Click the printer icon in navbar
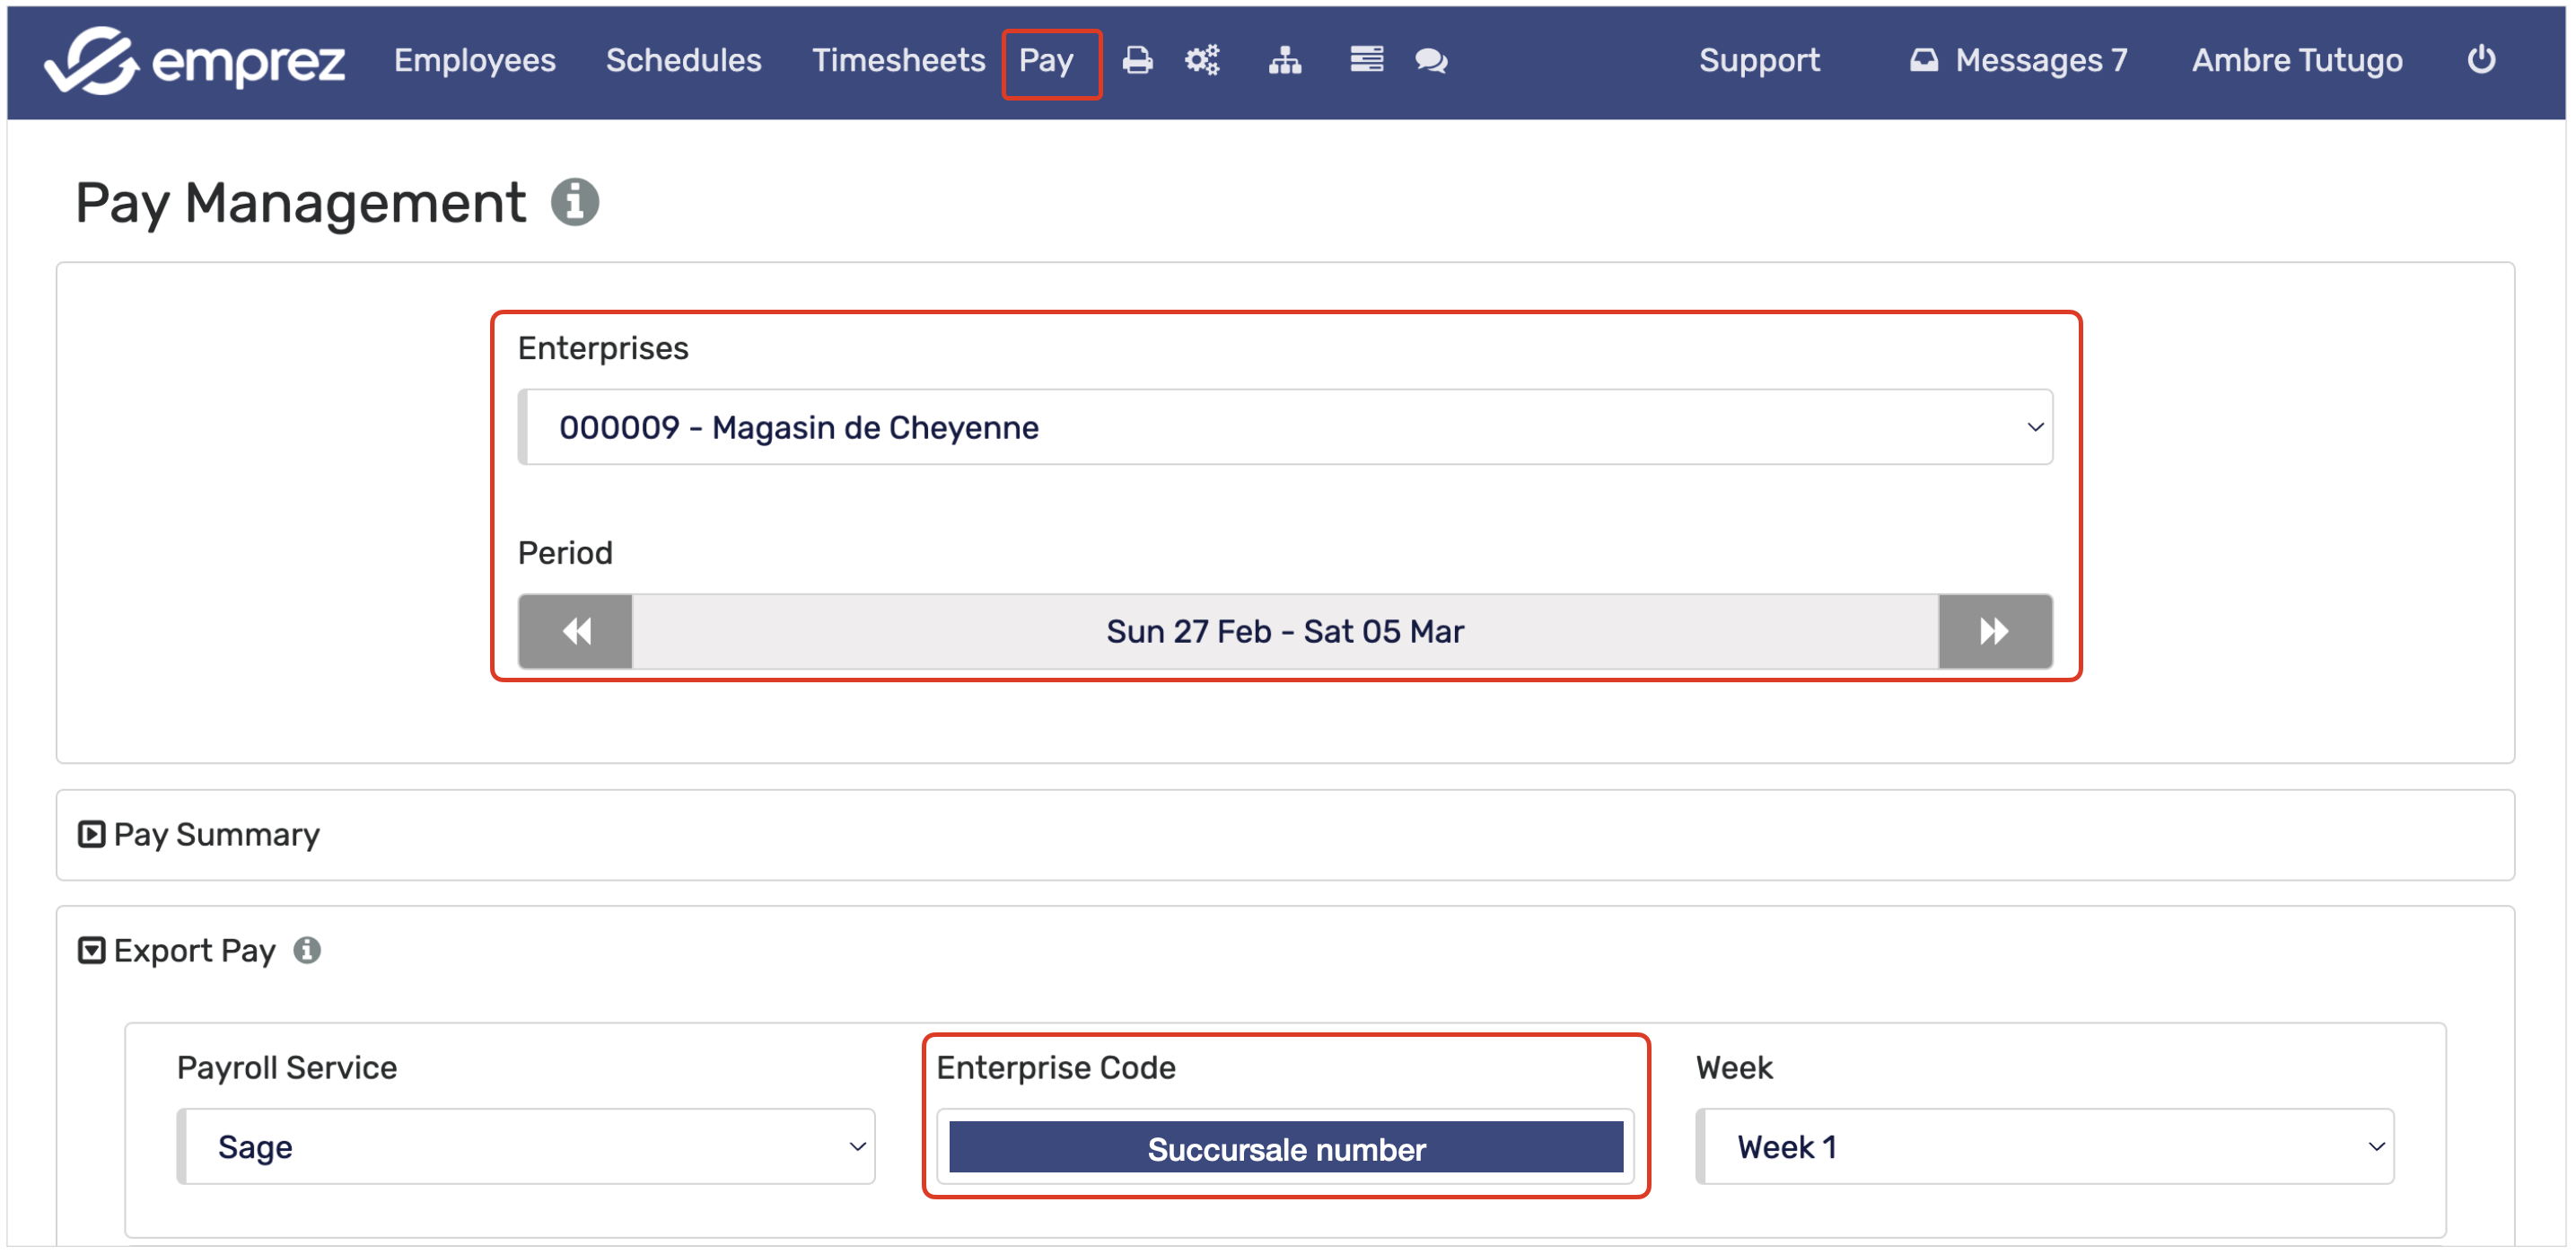2576x1255 pixels. [x=1137, y=61]
